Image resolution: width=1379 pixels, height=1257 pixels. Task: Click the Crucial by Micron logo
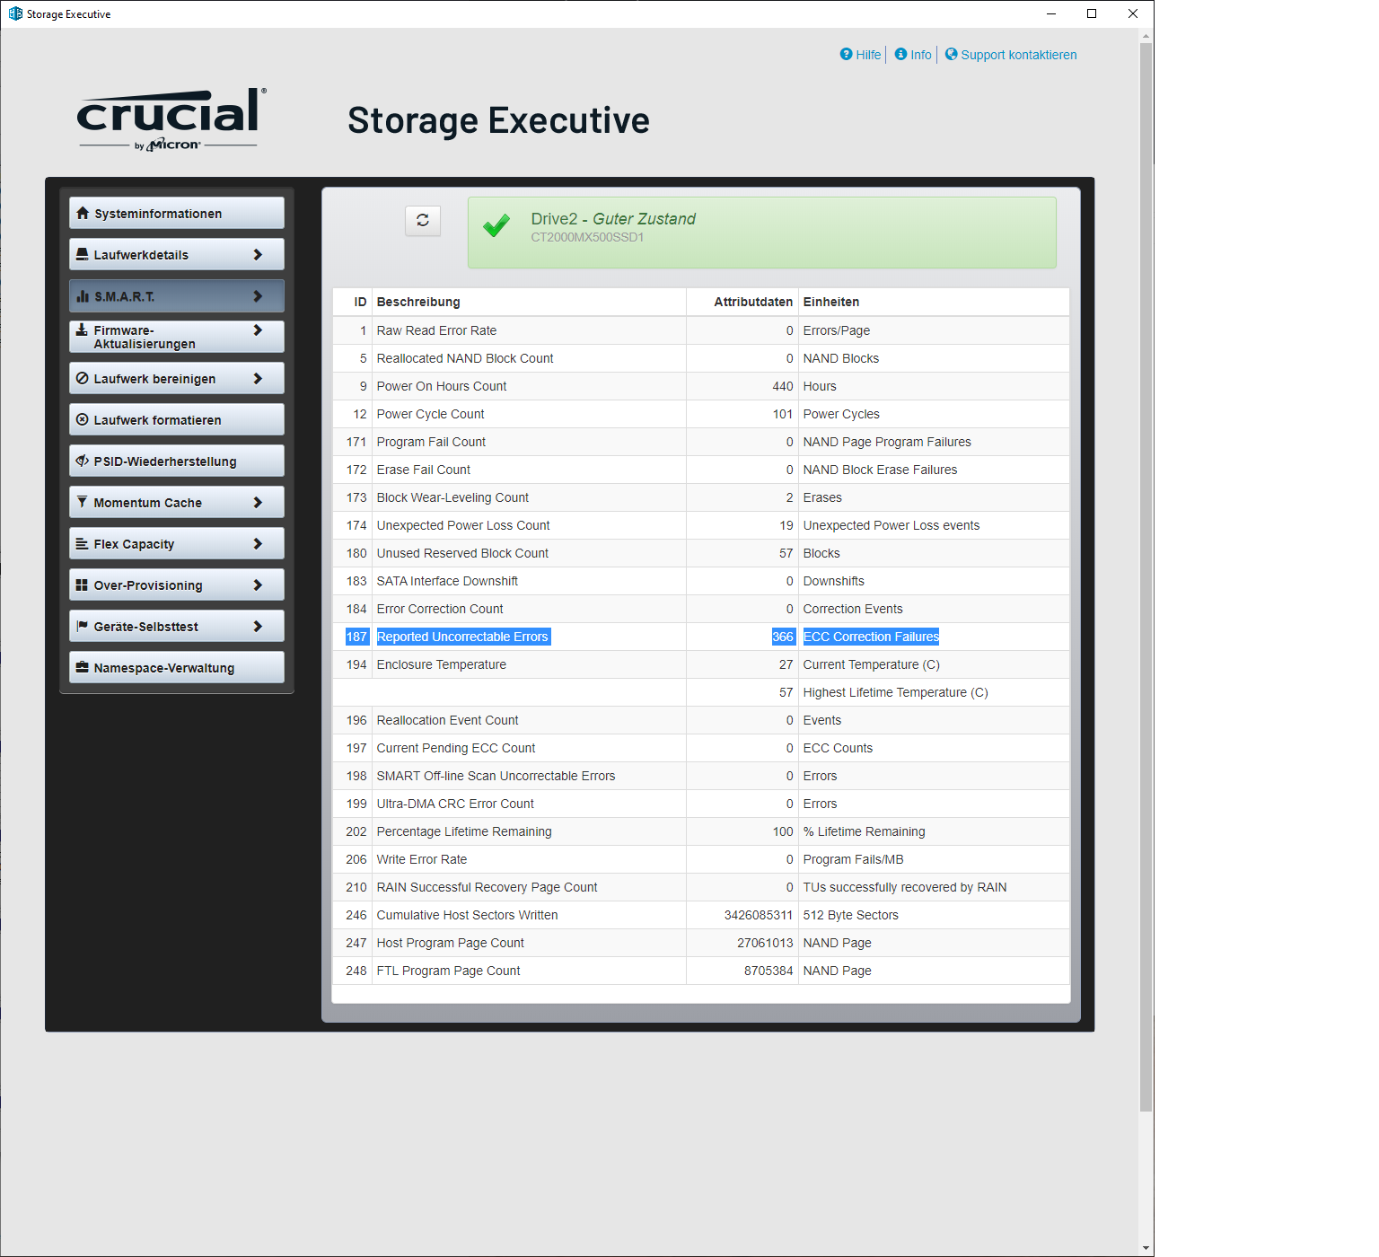(168, 118)
